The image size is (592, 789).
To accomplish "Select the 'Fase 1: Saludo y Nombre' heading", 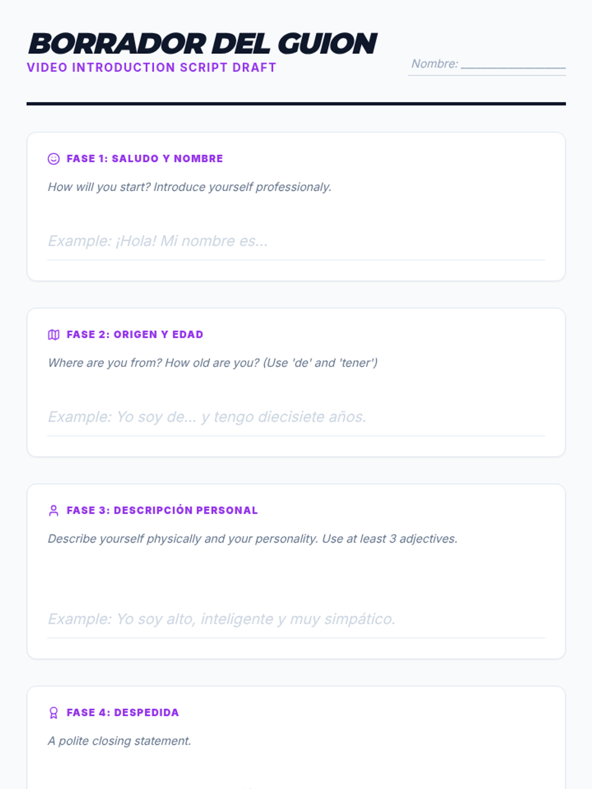I will [145, 159].
